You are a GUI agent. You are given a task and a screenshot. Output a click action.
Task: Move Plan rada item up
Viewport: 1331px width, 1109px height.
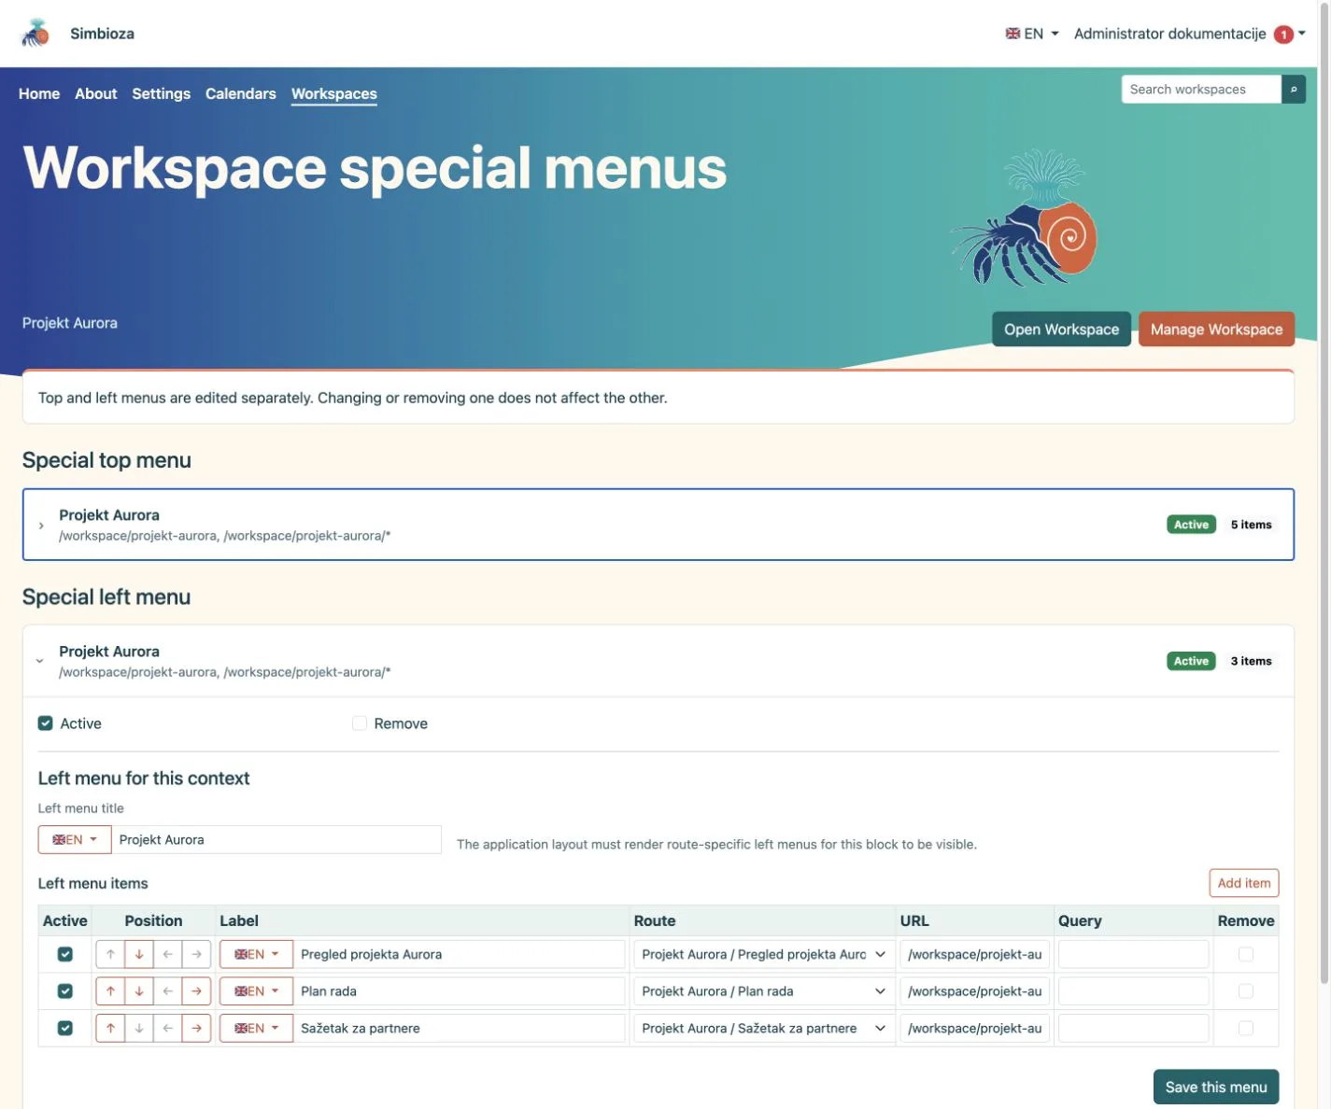point(110,991)
